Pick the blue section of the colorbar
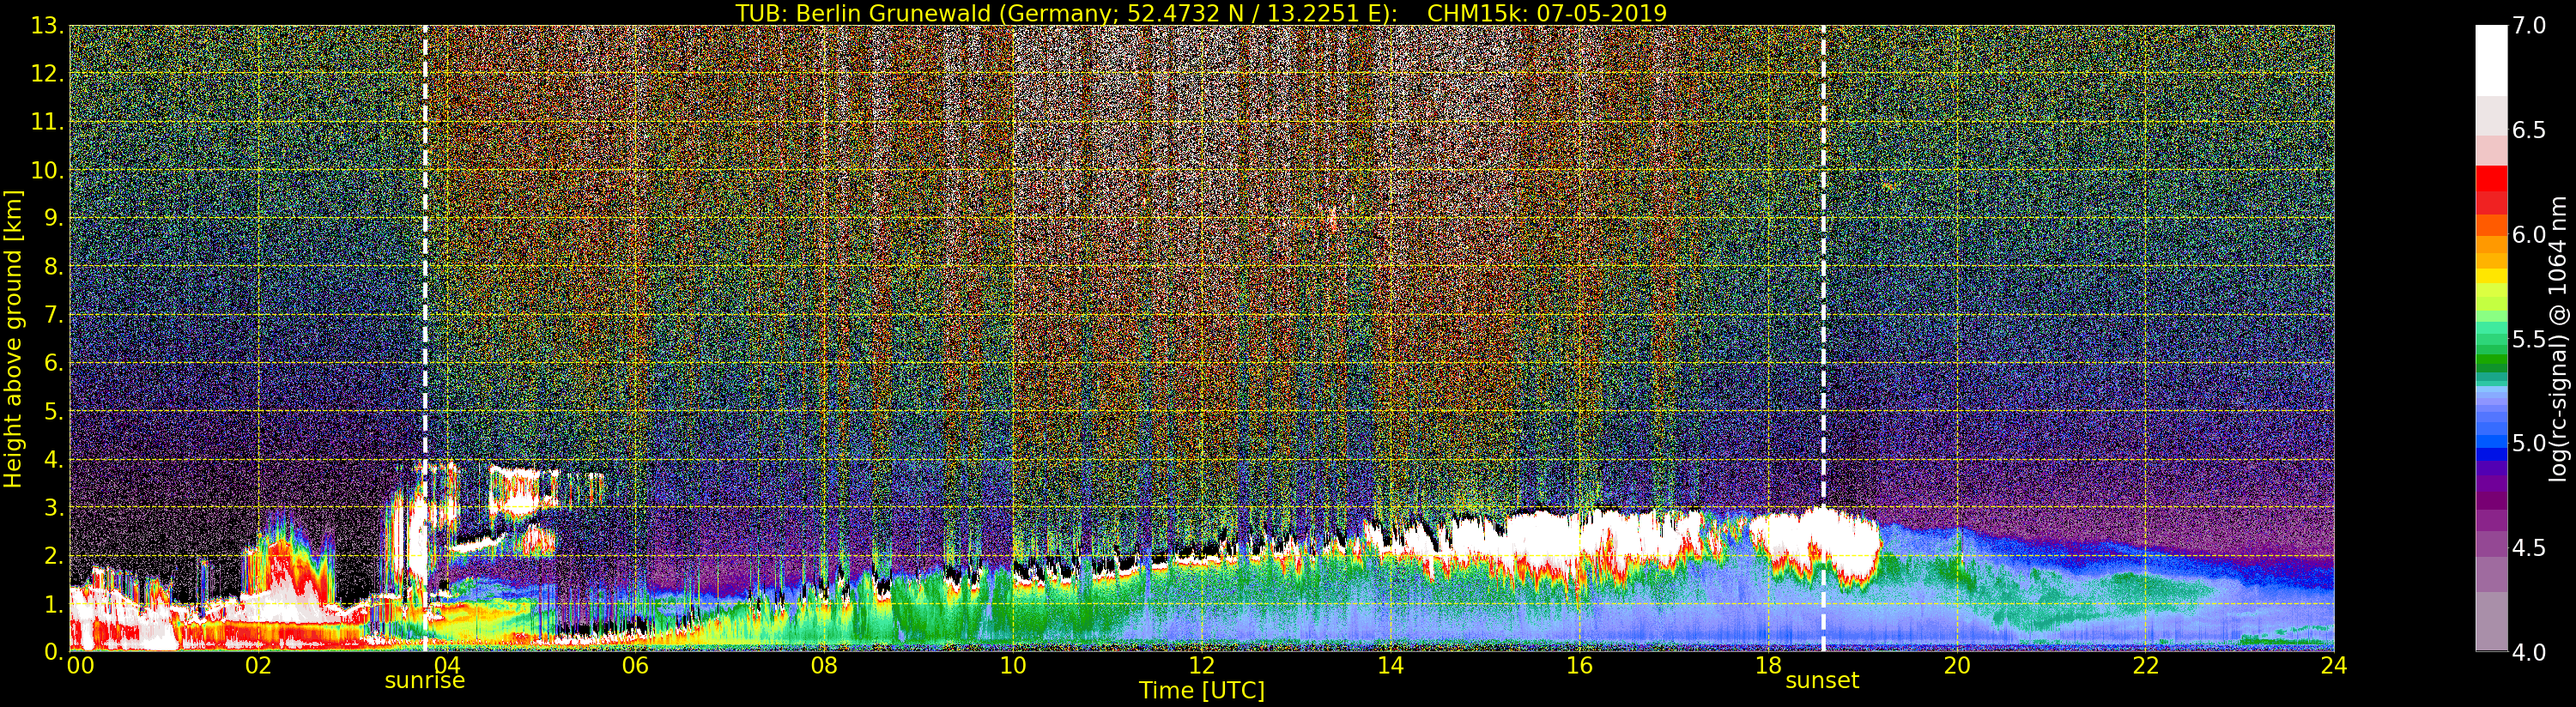Viewport: 2576px width, 707px height. 2491,440
